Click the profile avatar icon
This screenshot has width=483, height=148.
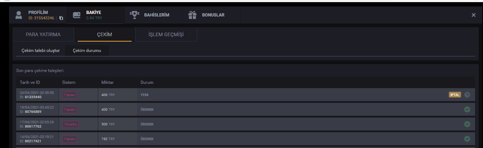tap(19, 15)
